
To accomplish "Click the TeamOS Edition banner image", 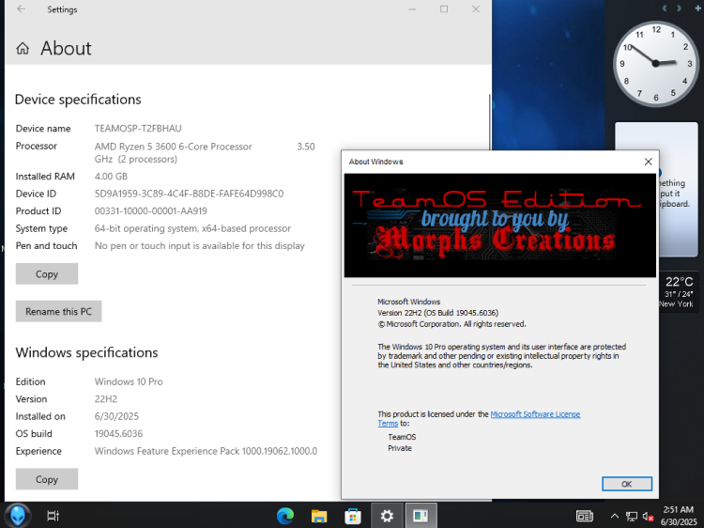I will [x=499, y=225].
